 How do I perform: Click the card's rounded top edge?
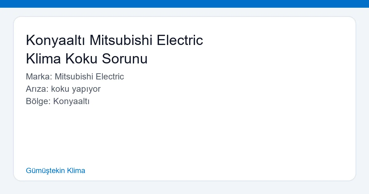coord(184,17)
